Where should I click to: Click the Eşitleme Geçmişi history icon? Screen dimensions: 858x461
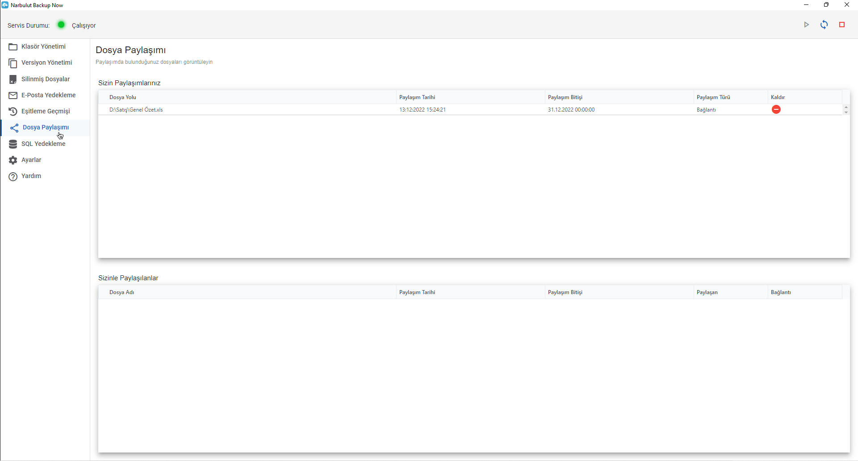tap(13, 112)
